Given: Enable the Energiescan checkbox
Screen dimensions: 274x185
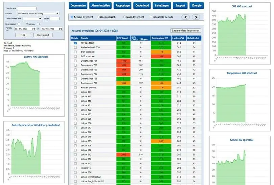Looking at the screenshot, I should point(19,24).
